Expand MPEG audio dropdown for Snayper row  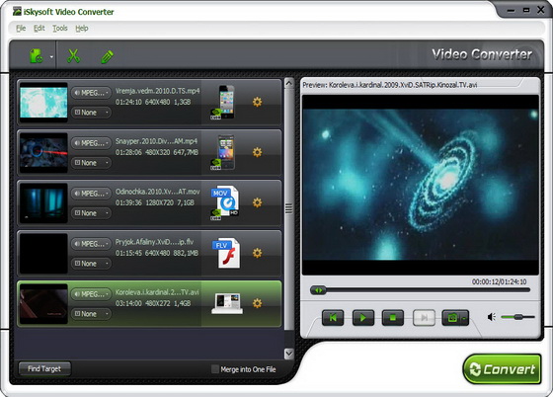pos(91,143)
